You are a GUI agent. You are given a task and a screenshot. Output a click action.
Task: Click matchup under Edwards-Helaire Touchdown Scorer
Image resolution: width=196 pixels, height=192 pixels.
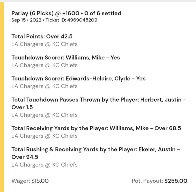(x=44, y=86)
